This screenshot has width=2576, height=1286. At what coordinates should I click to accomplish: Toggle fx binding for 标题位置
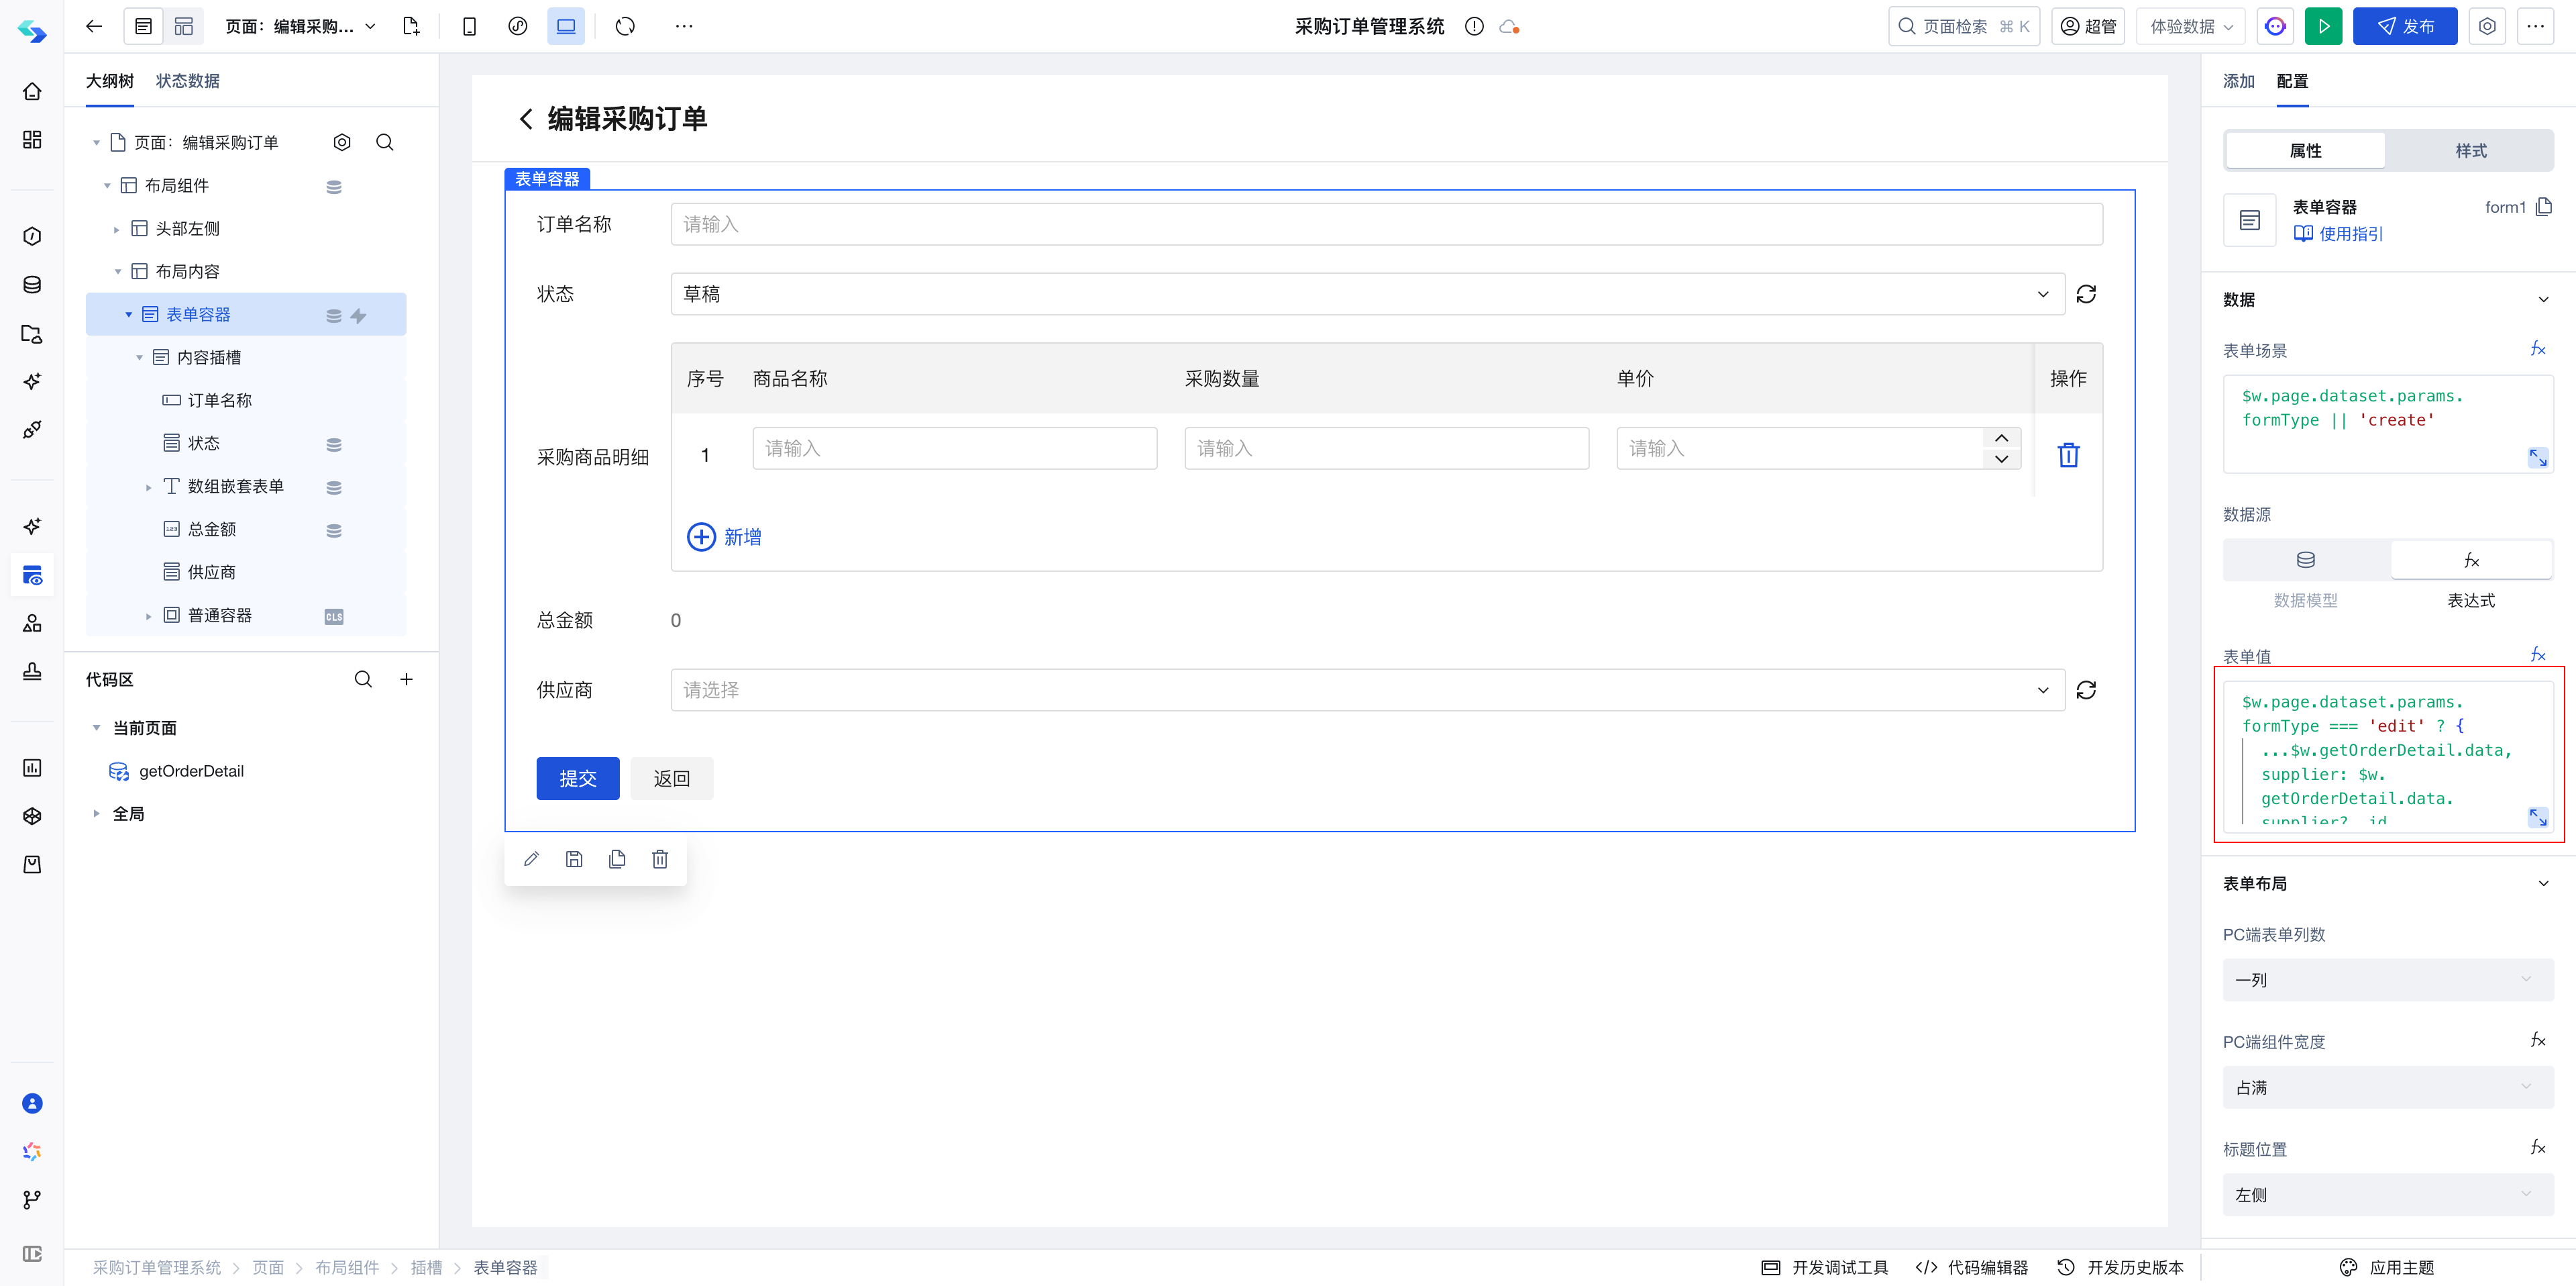pyautogui.click(x=2538, y=1147)
